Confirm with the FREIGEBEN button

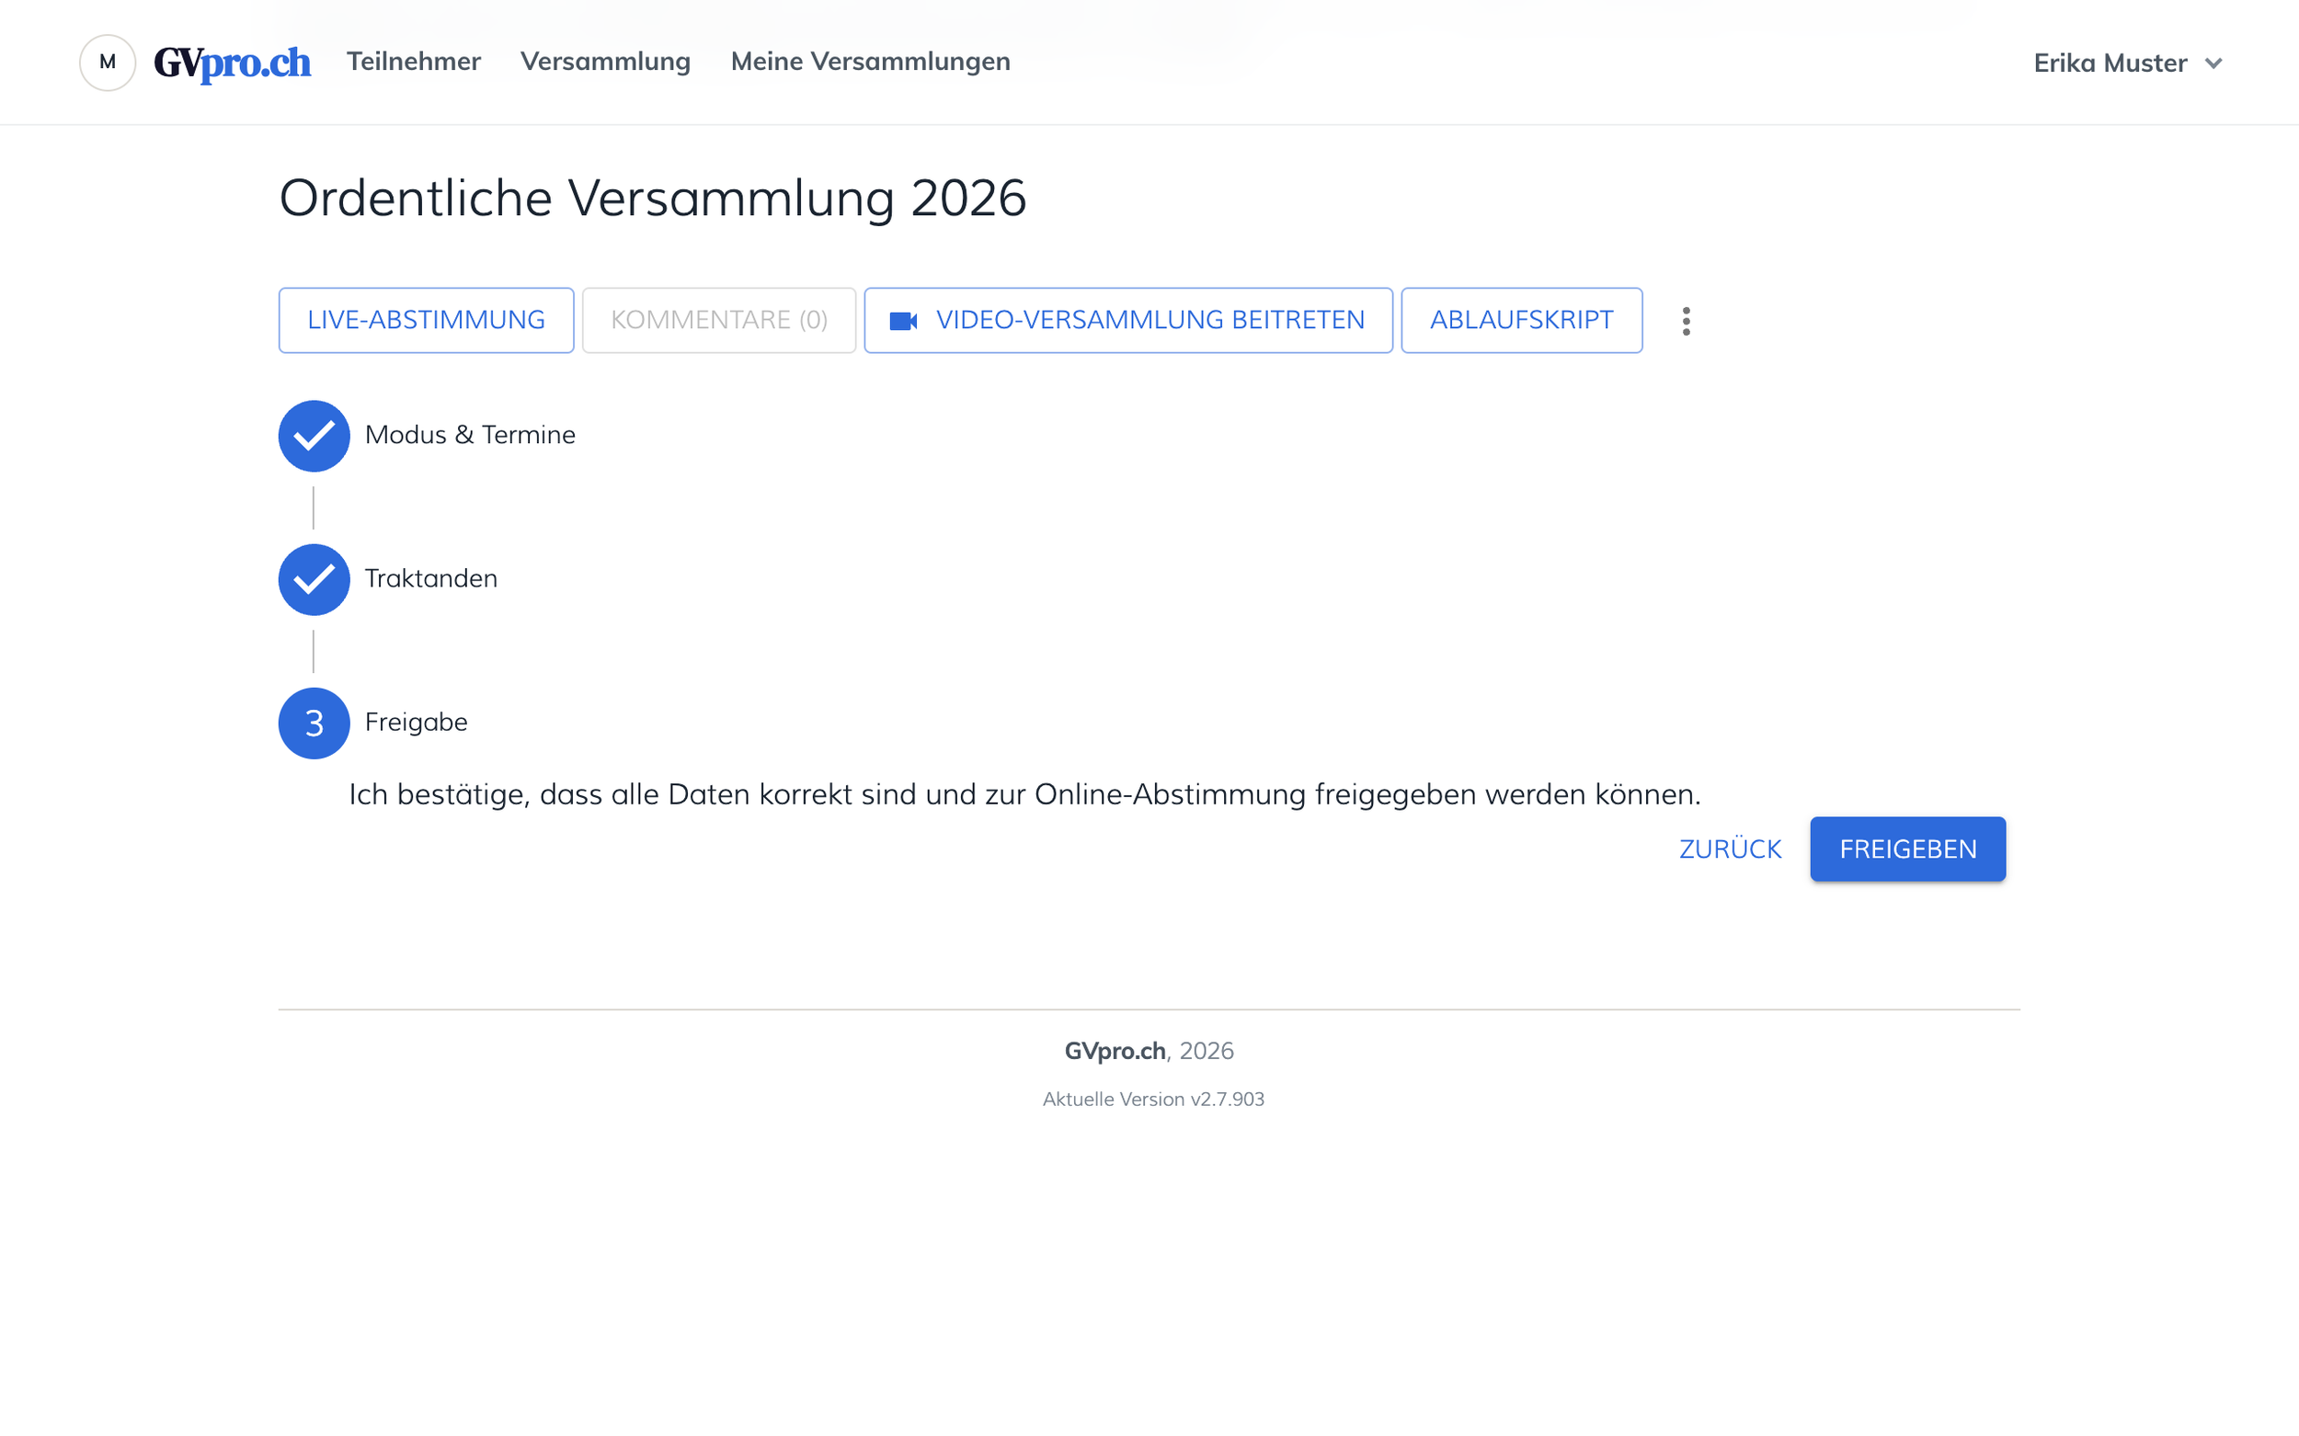(x=1907, y=849)
